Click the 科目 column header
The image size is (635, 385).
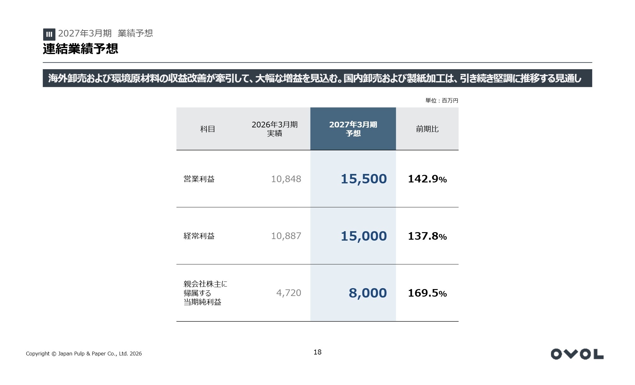point(208,129)
